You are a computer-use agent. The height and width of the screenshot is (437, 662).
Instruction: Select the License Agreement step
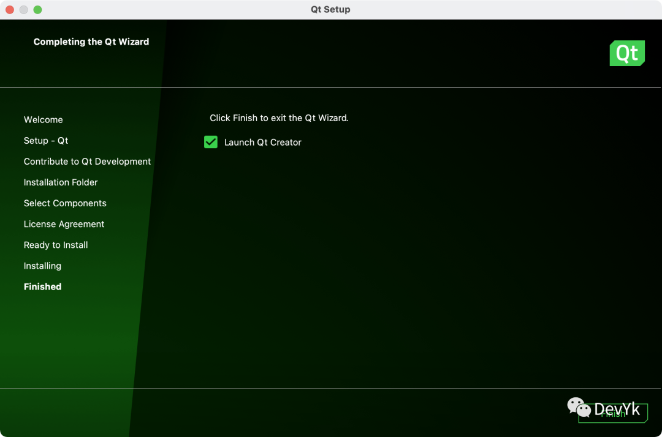tap(64, 224)
